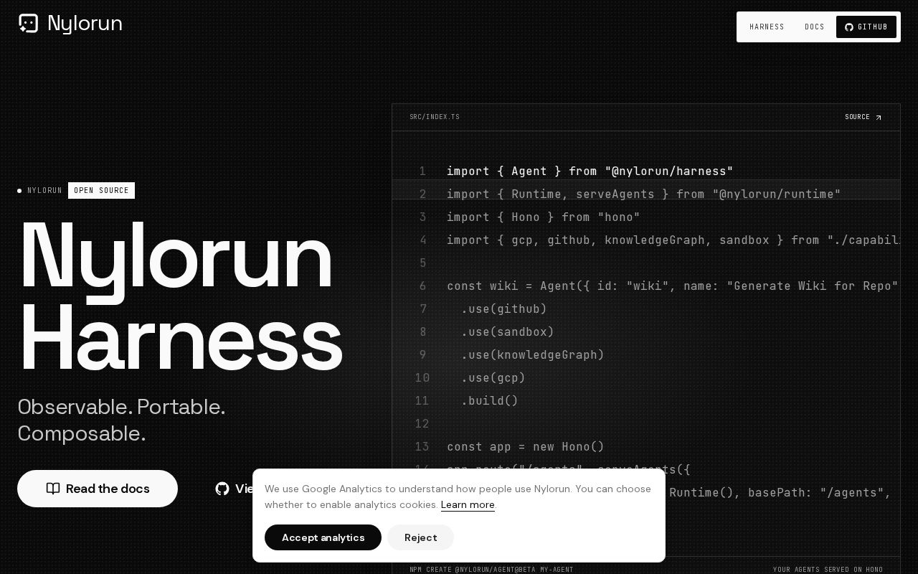Open the Source link in code panel
The width and height of the screenshot is (918, 574).
863,117
